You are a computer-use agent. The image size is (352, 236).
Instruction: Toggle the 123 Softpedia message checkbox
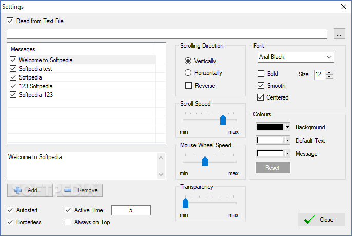(x=13, y=86)
